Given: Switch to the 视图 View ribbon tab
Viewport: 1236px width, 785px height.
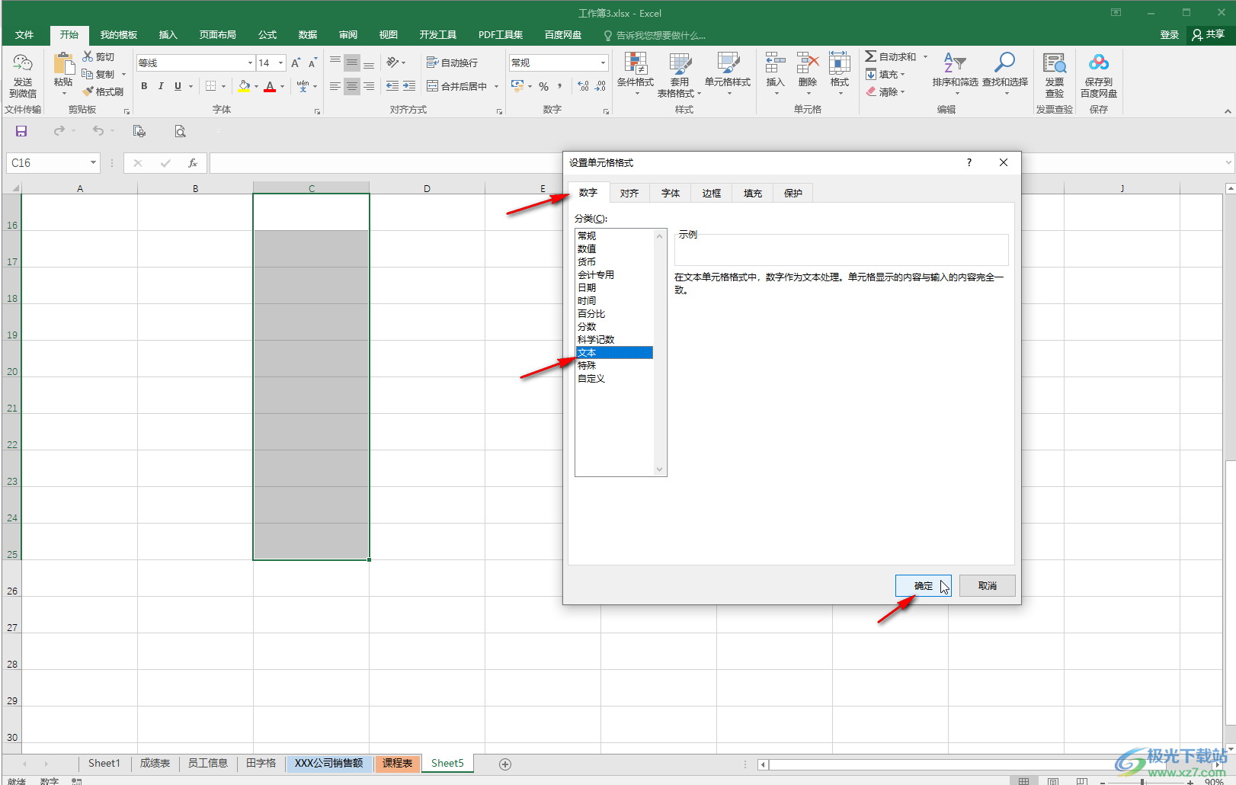Looking at the screenshot, I should tap(389, 35).
